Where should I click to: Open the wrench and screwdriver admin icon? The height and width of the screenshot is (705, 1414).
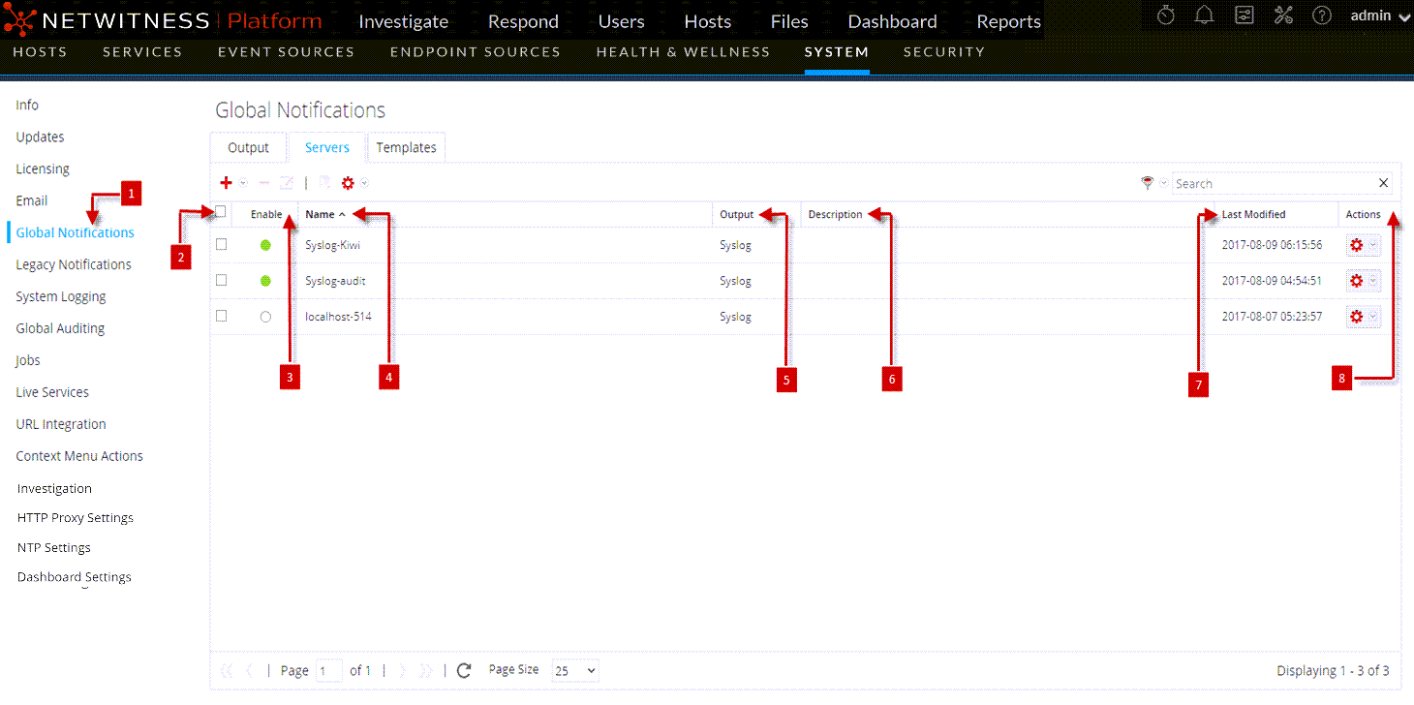(x=1283, y=15)
